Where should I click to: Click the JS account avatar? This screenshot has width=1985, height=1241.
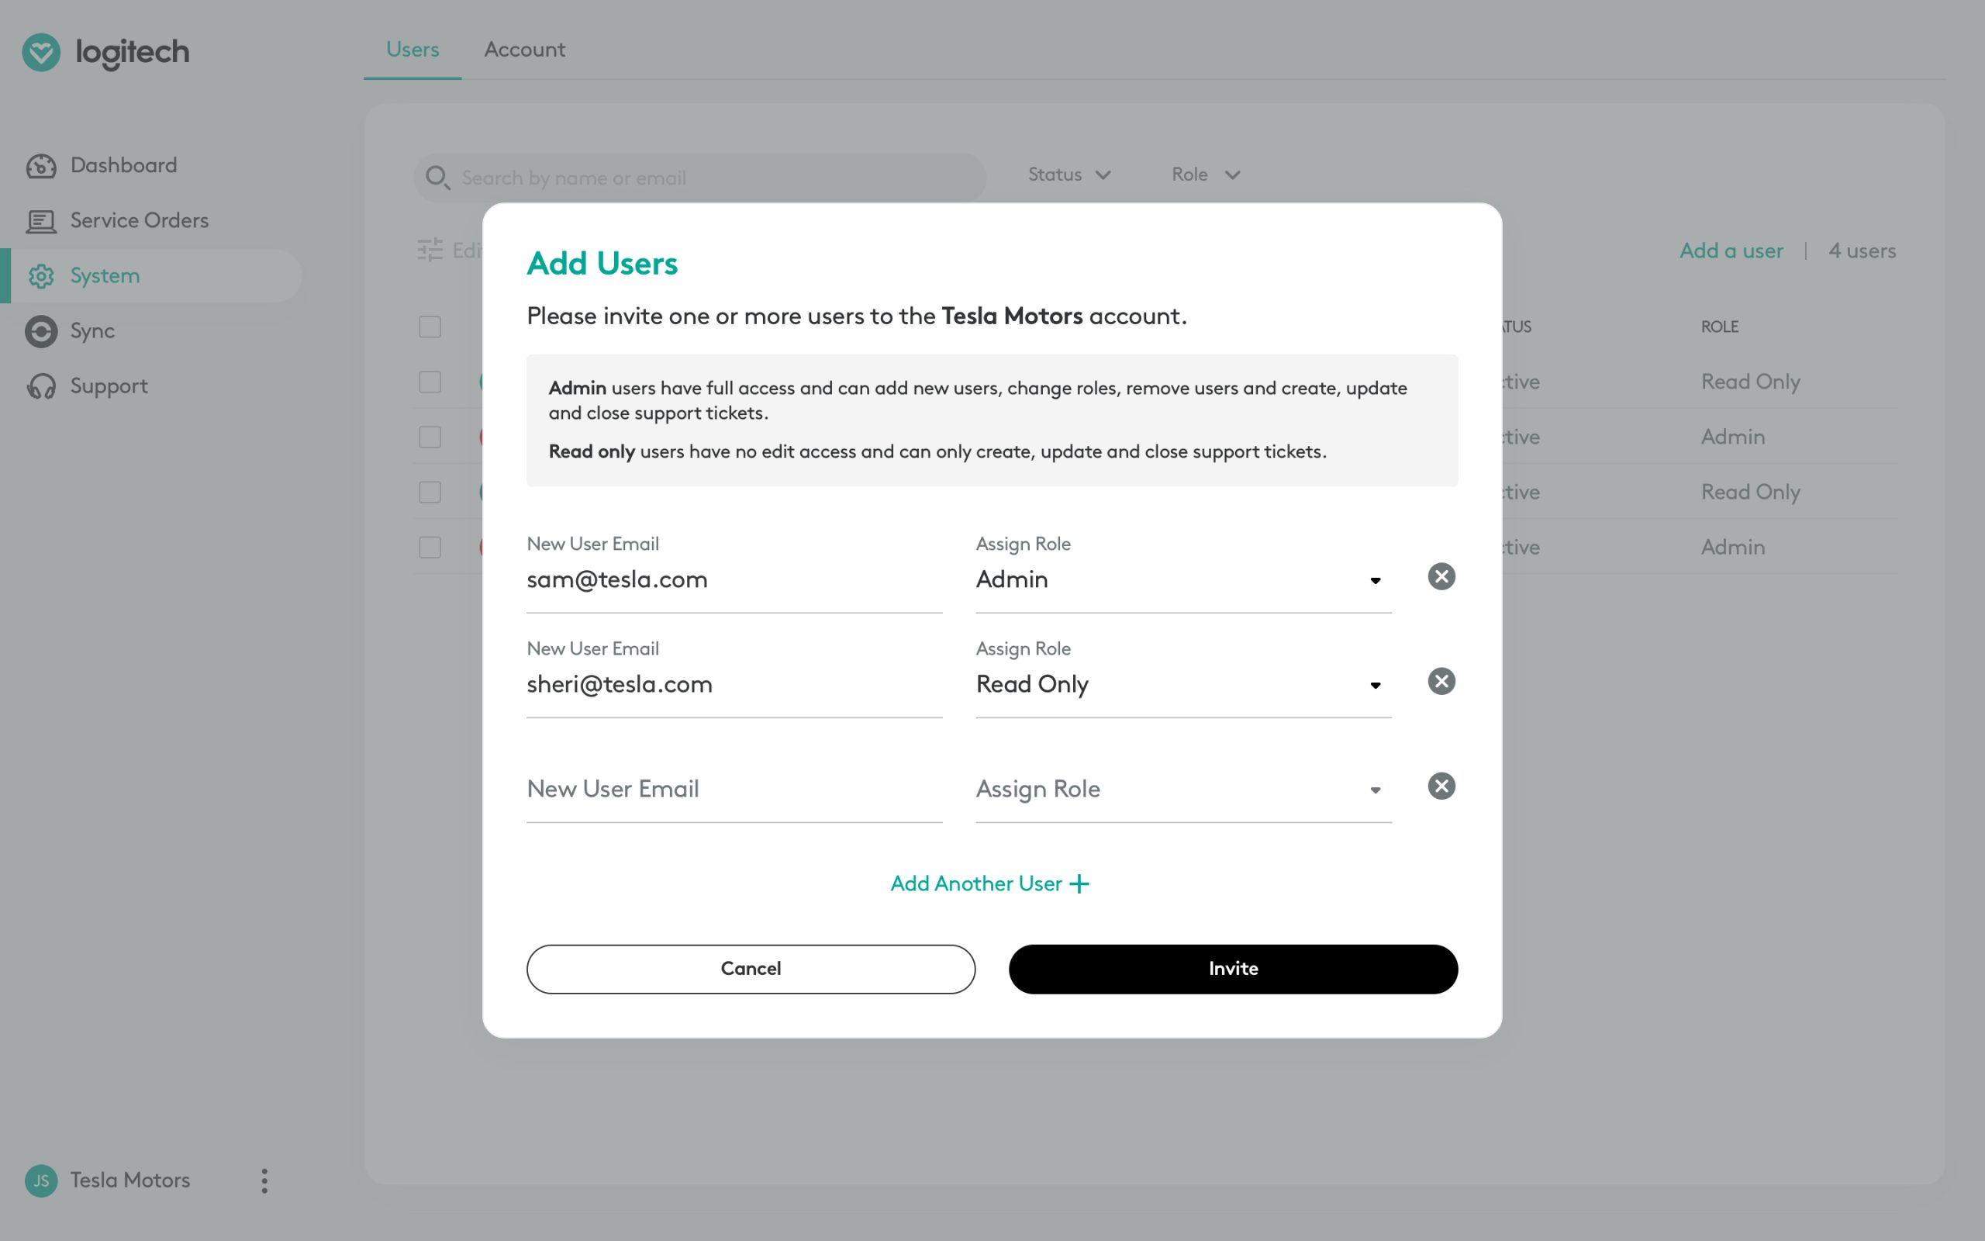pyautogui.click(x=41, y=1181)
